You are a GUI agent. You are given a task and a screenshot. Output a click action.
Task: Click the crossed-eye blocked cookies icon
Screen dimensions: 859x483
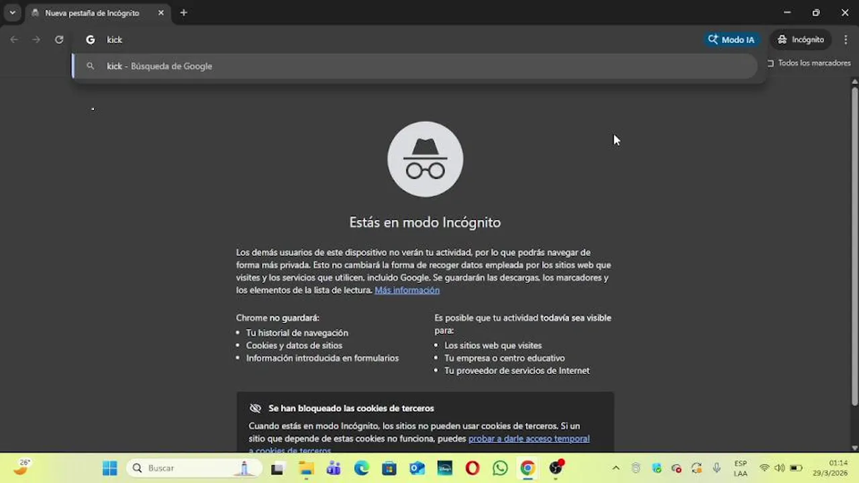255,409
